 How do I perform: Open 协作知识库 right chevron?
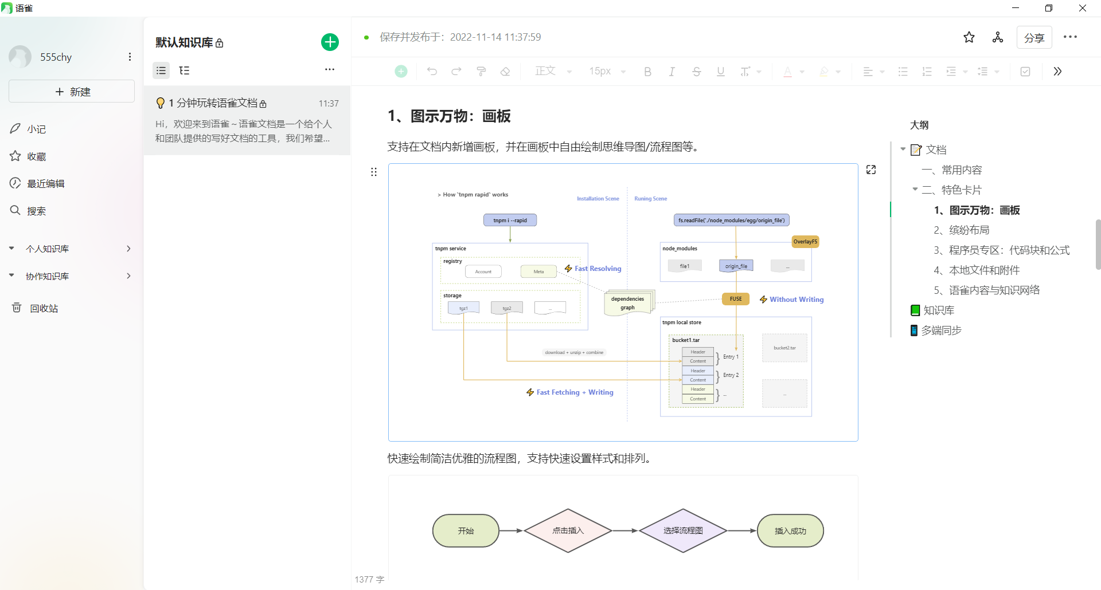[128, 276]
